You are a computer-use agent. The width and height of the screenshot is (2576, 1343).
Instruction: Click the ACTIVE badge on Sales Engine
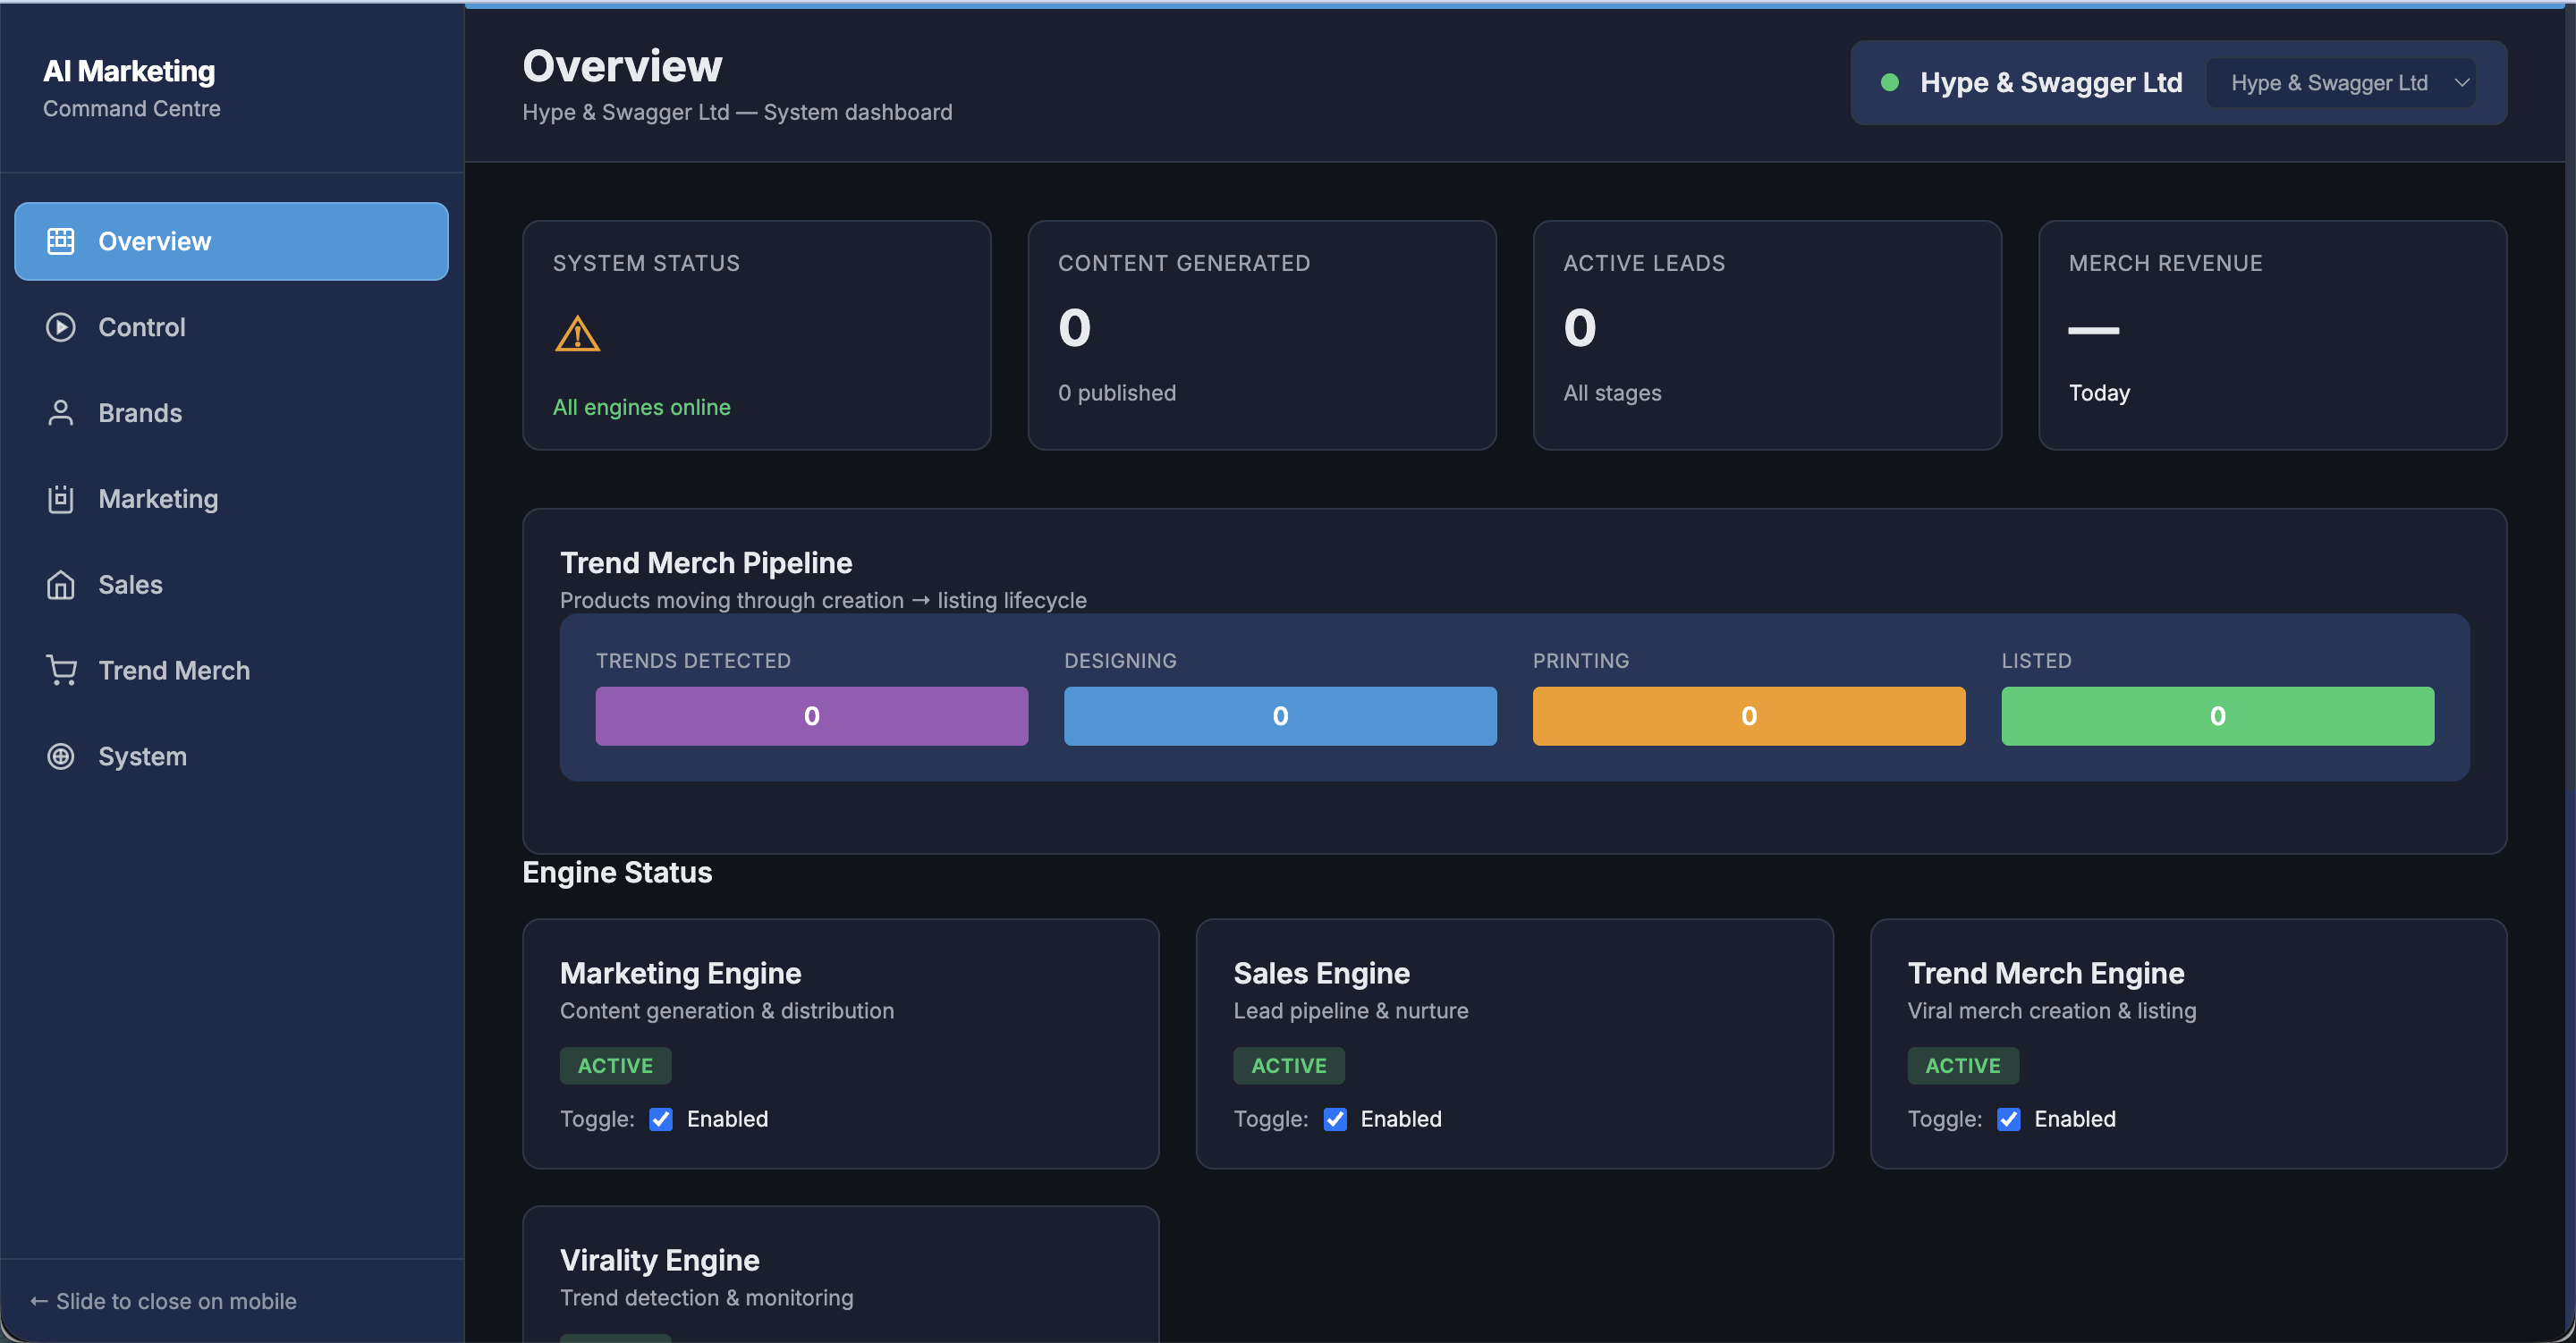1288,1065
